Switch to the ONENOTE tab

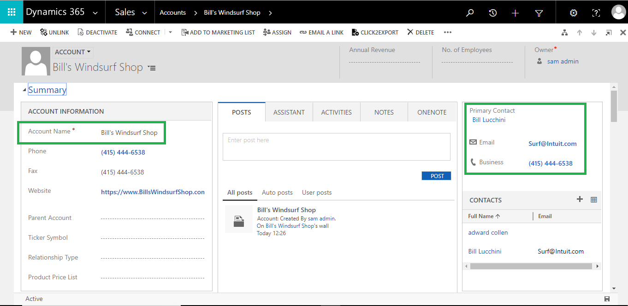(432, 112)
